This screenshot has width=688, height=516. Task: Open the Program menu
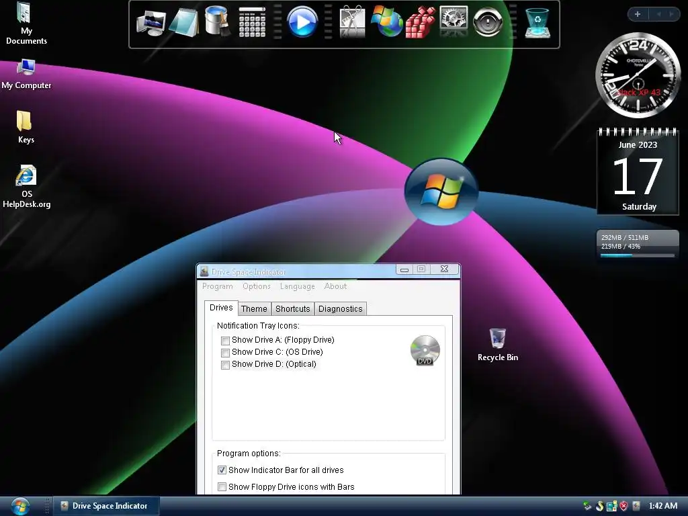pos(218,286)
